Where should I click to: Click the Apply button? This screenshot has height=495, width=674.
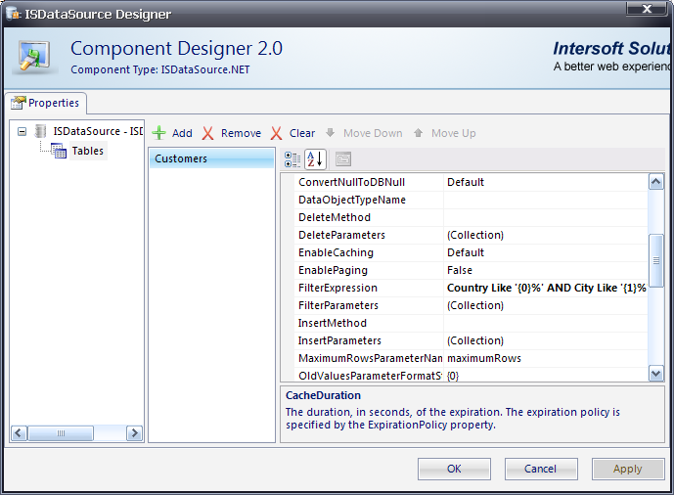click(628, 469)
